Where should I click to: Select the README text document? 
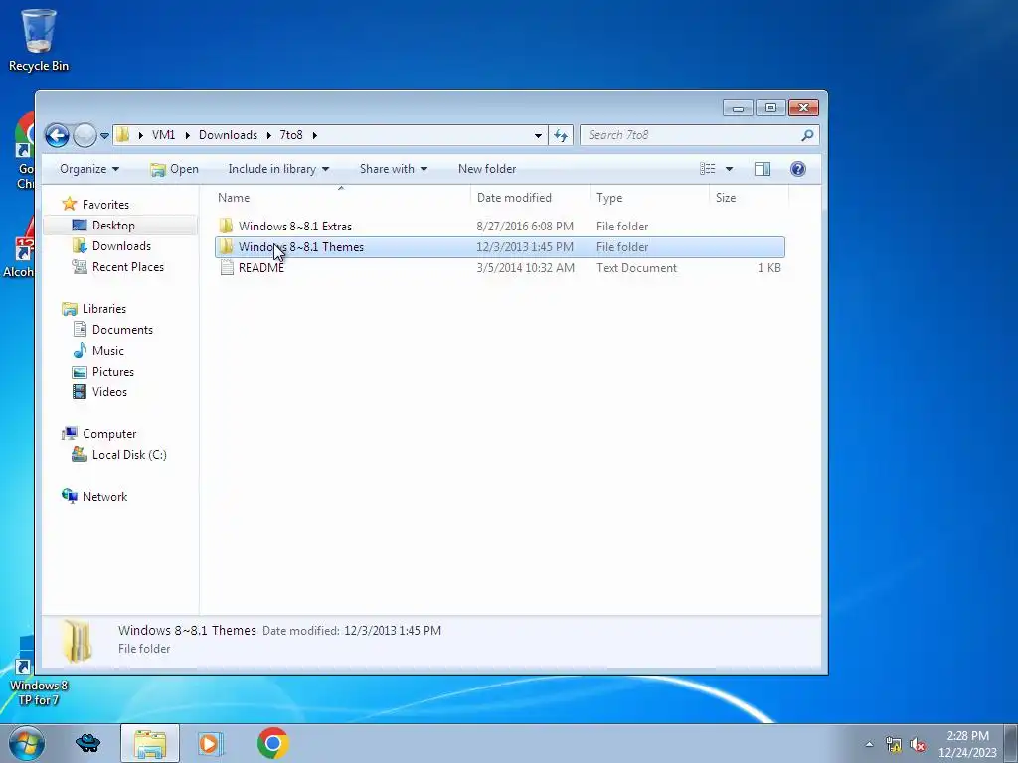(x=499, y=268)
